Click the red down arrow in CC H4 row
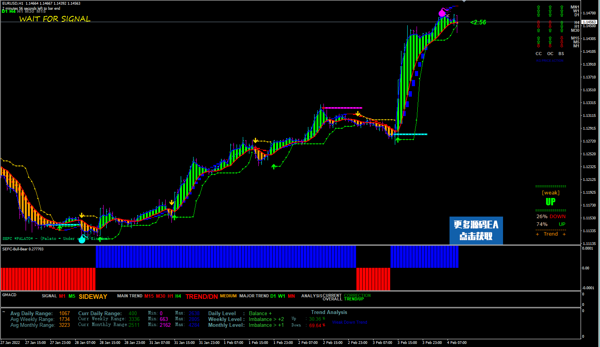The height and width of the screenshot is (347, 600). 538,23
